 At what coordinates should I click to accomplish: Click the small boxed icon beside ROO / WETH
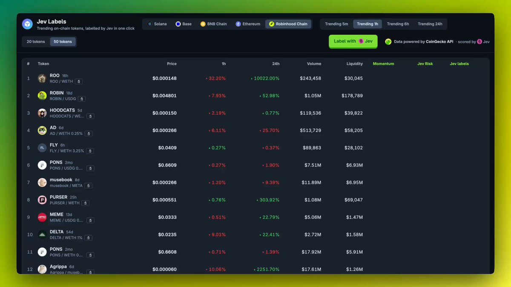click(79, 81)
